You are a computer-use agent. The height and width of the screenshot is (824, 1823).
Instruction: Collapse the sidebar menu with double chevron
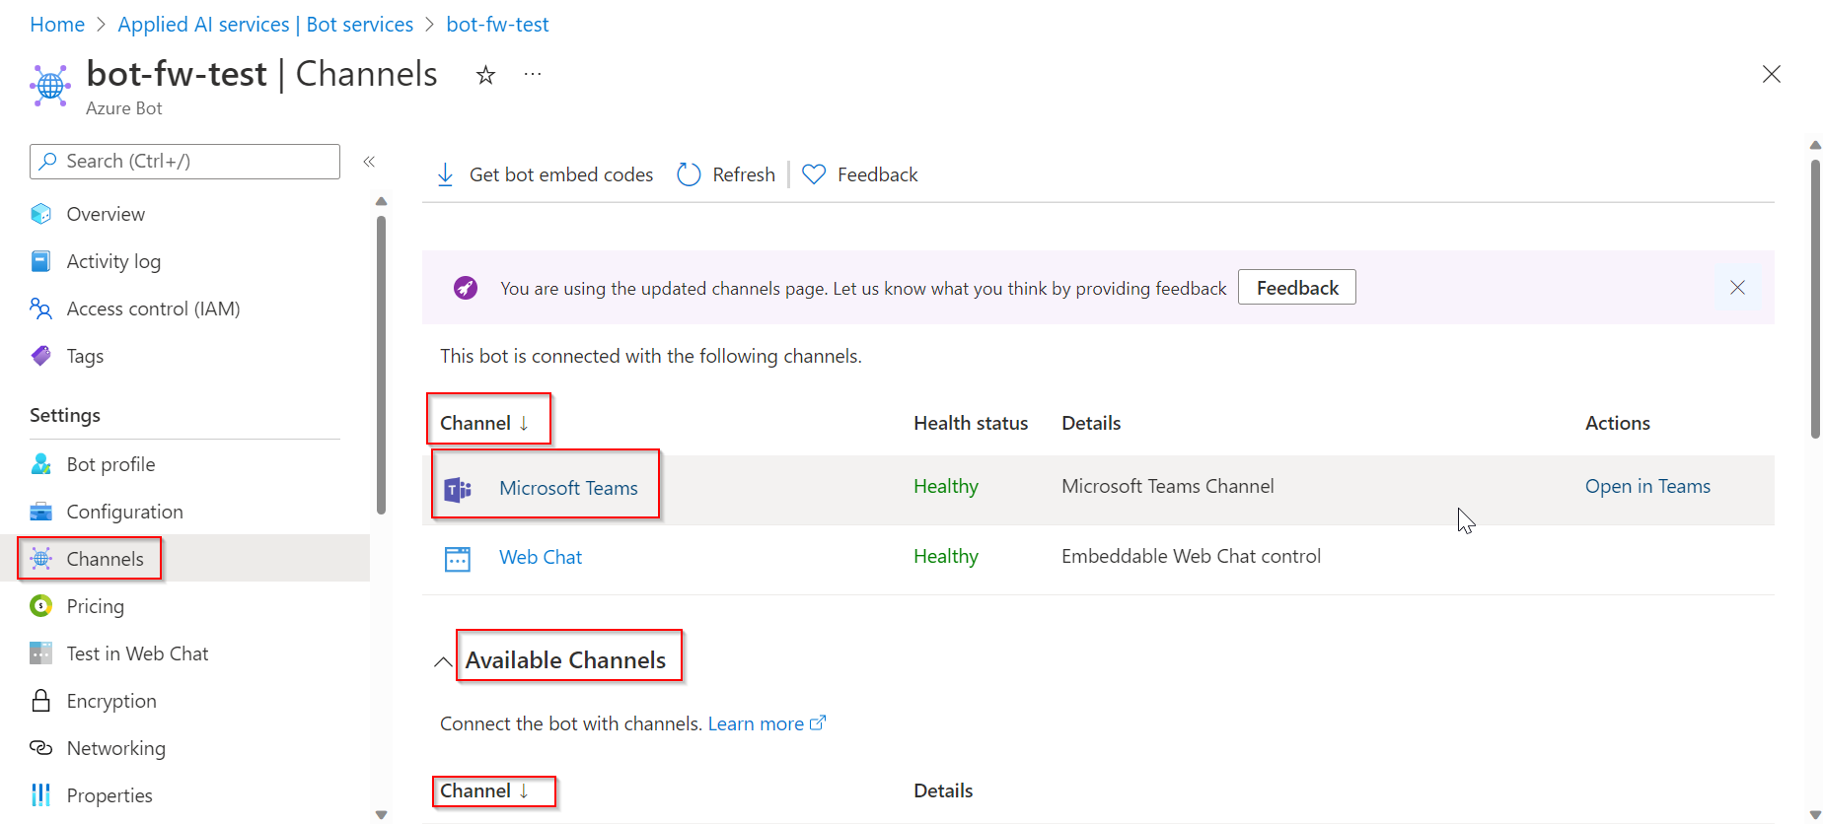pyautogui.click(x=369, y=162)
